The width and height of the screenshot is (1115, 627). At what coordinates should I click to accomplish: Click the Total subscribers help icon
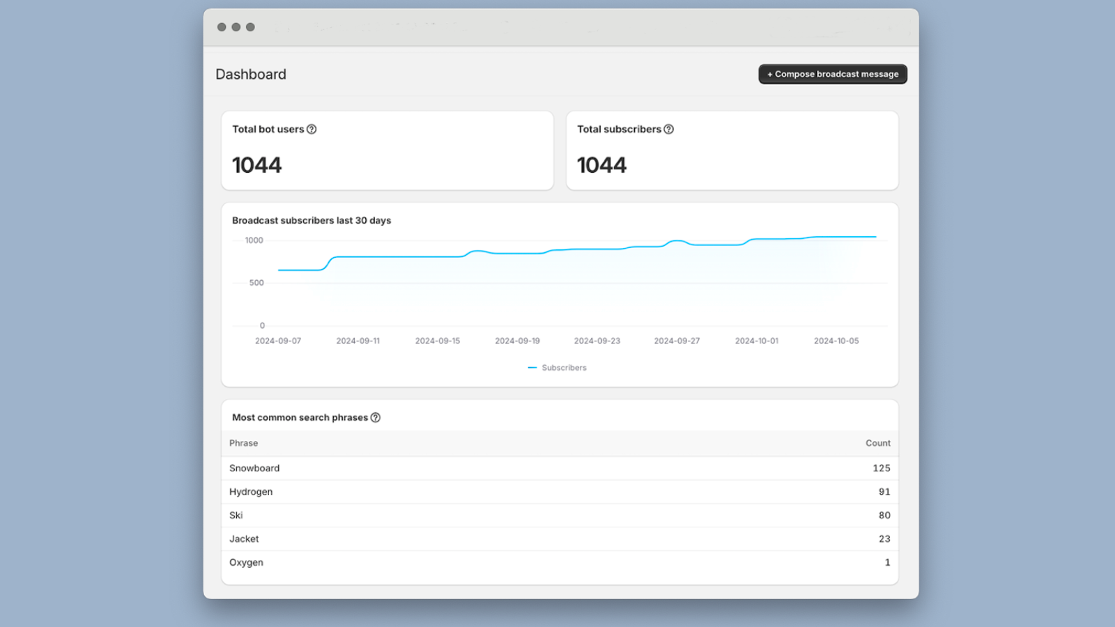click(668, 129)
